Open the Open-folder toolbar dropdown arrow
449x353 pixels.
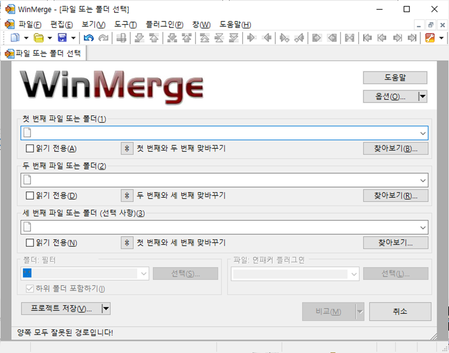pos(50,38)
